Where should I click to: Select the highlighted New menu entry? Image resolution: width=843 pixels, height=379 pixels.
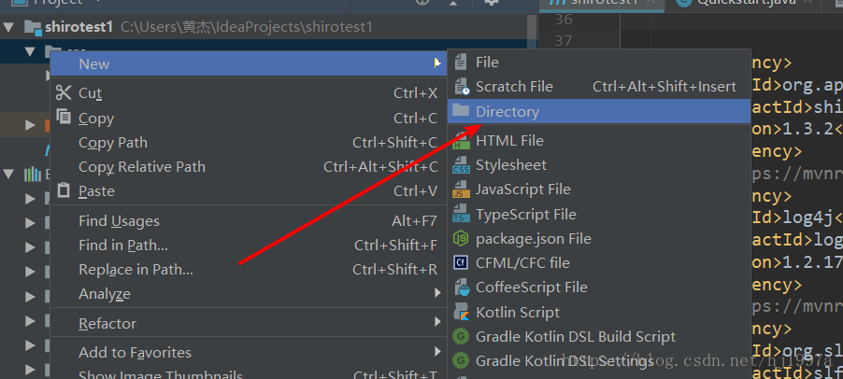pos(249,63)
